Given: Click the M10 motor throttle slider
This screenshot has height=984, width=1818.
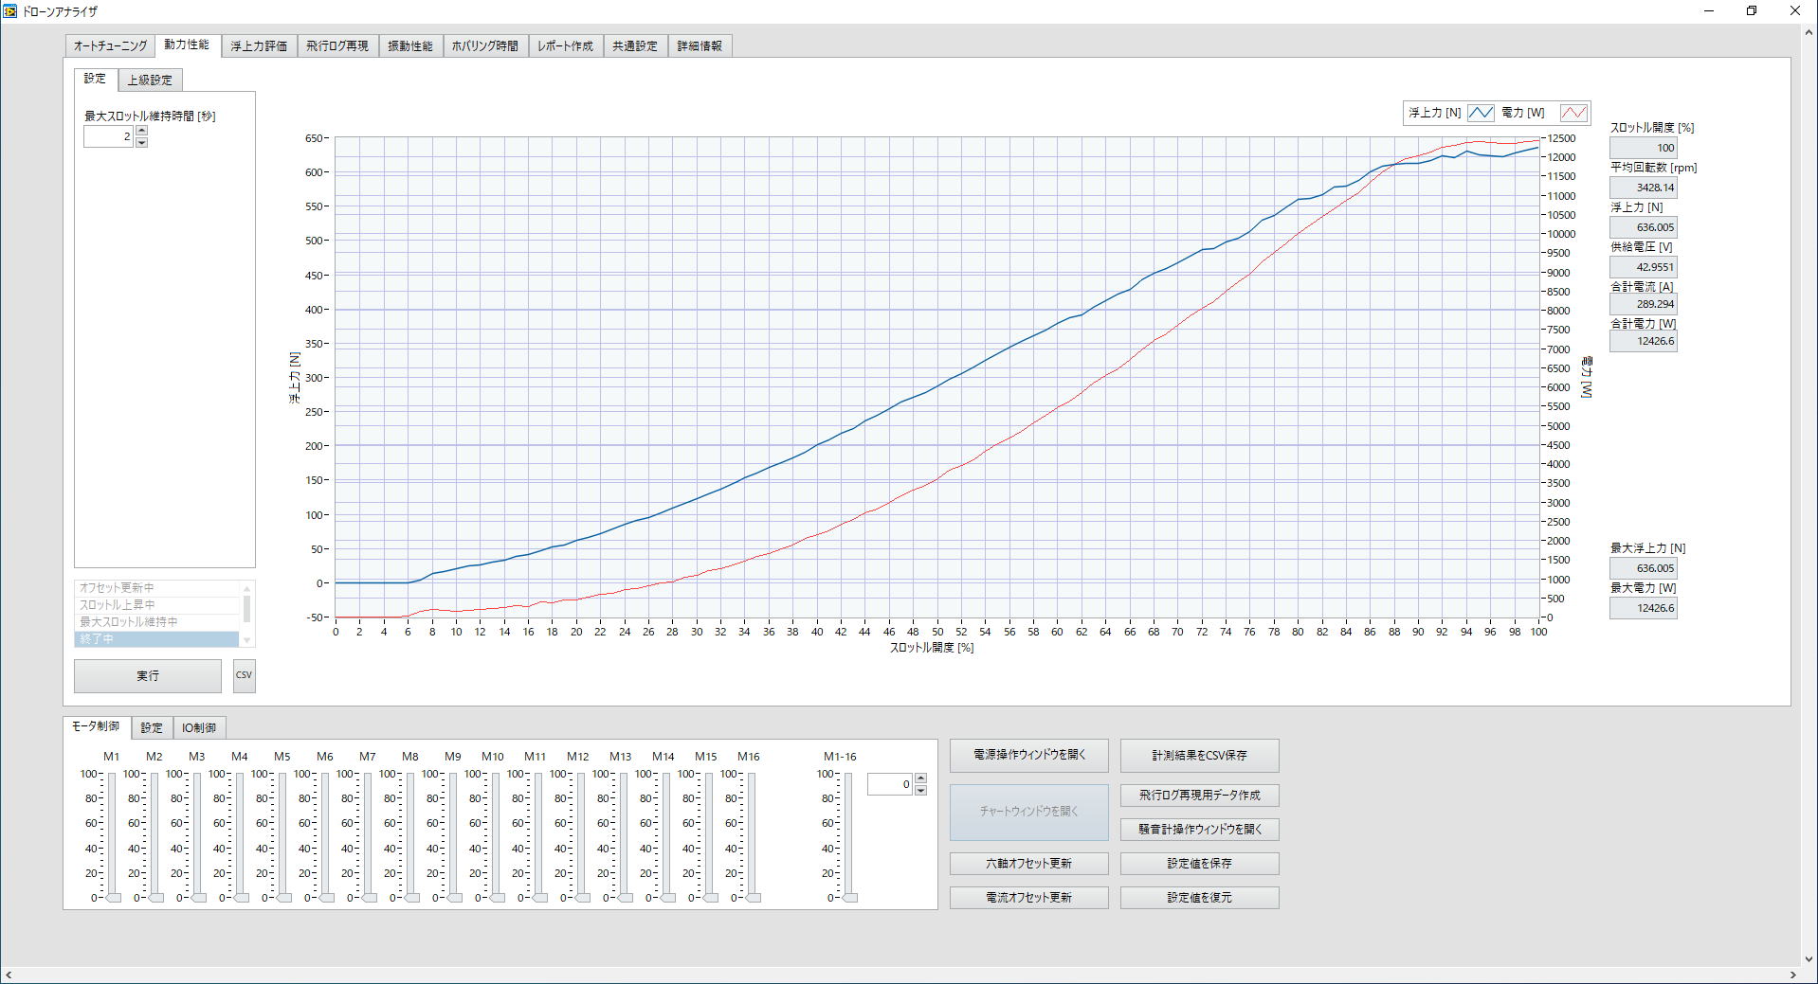Looking at the screenshot, I should 497,835.
